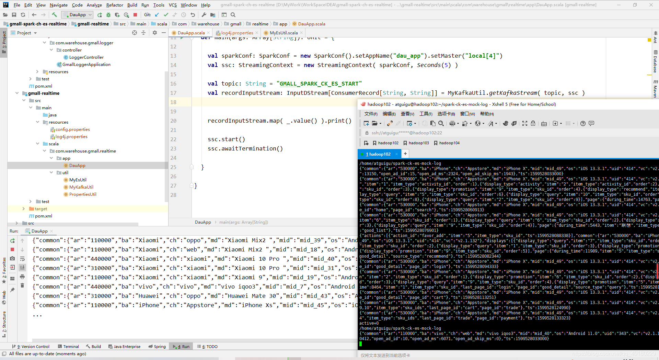Toggle the 1: Project tool window

pos(4,43)
